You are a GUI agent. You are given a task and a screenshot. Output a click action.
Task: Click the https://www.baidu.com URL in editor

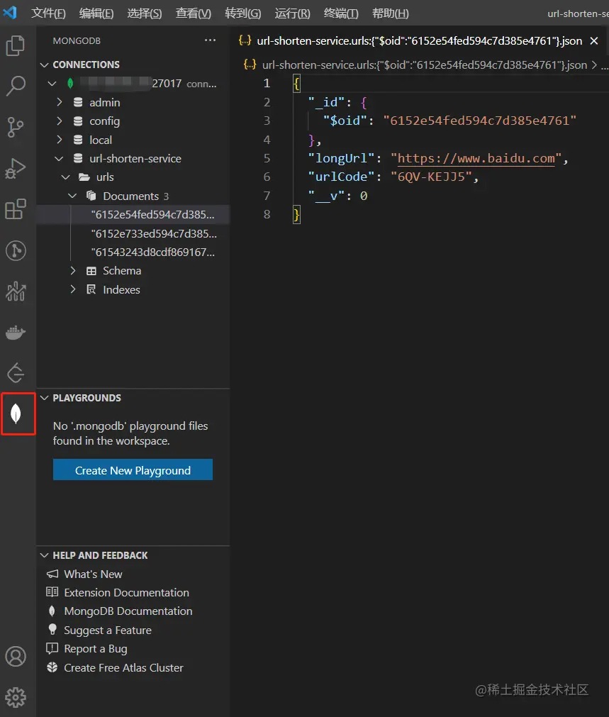tap(476, 158)
